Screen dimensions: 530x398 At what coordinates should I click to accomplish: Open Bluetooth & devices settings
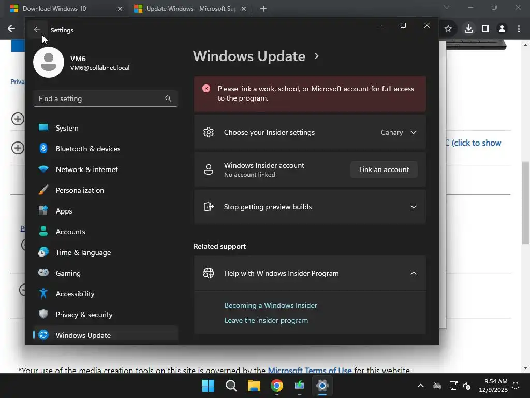pyautogui.click(x=106, y=149)
